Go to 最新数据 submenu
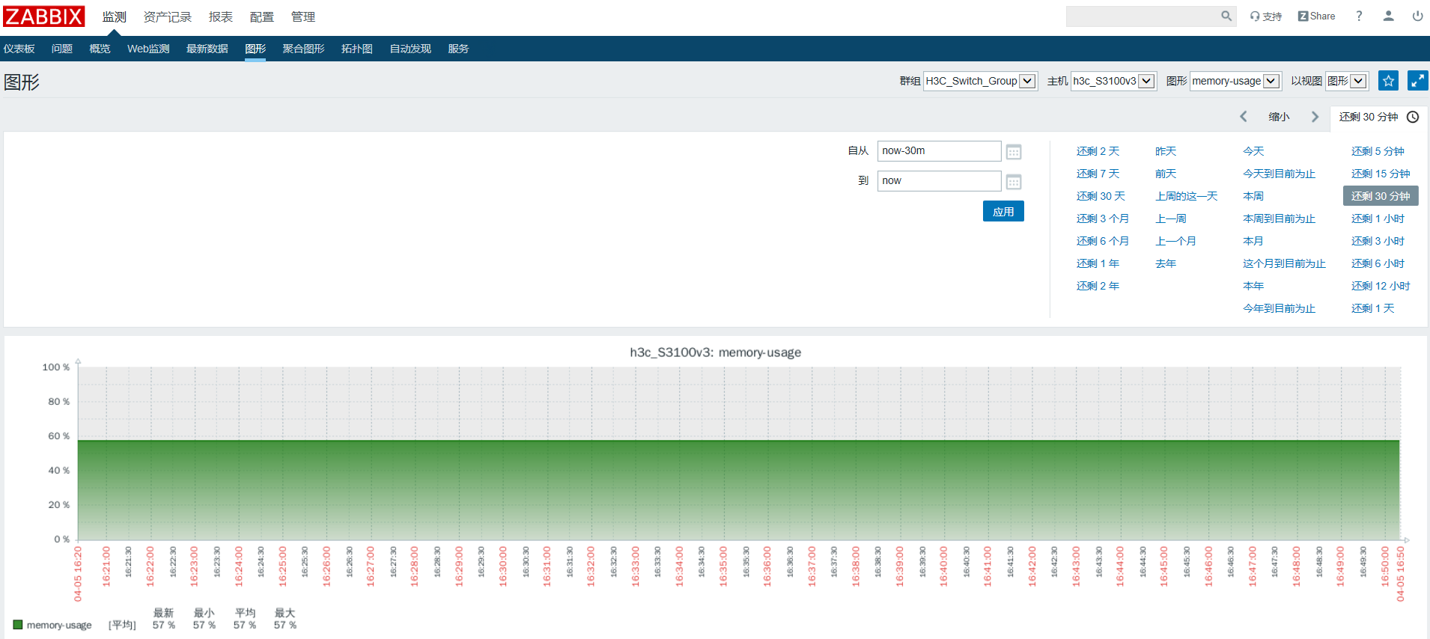This screenshot has width=1430, height=639. point(207,49)
